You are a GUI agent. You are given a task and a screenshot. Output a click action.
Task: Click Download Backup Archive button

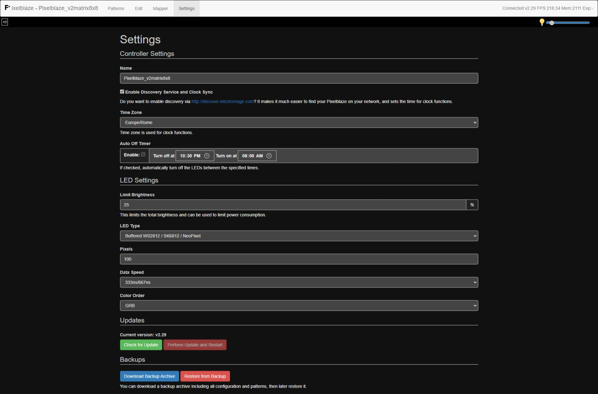click(149, 376)
